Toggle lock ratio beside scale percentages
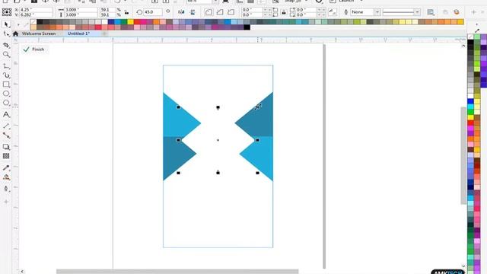 point(127,12)
